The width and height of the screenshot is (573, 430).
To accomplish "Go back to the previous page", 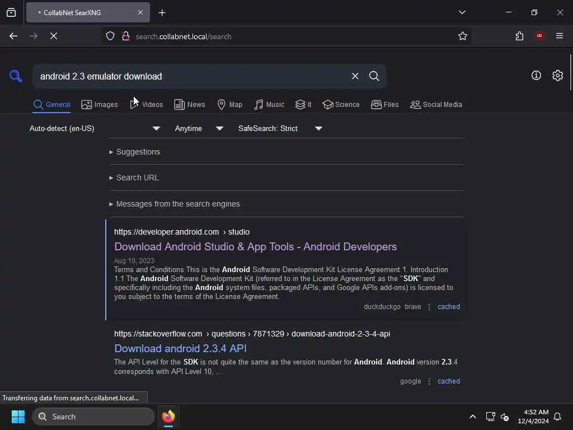I will point(13,36).
